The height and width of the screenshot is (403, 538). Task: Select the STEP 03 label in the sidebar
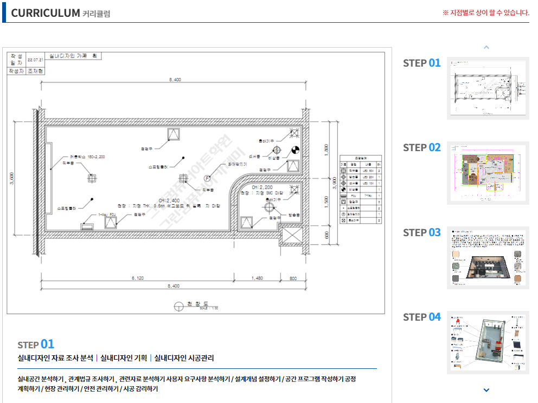click(x=421, y=232)
